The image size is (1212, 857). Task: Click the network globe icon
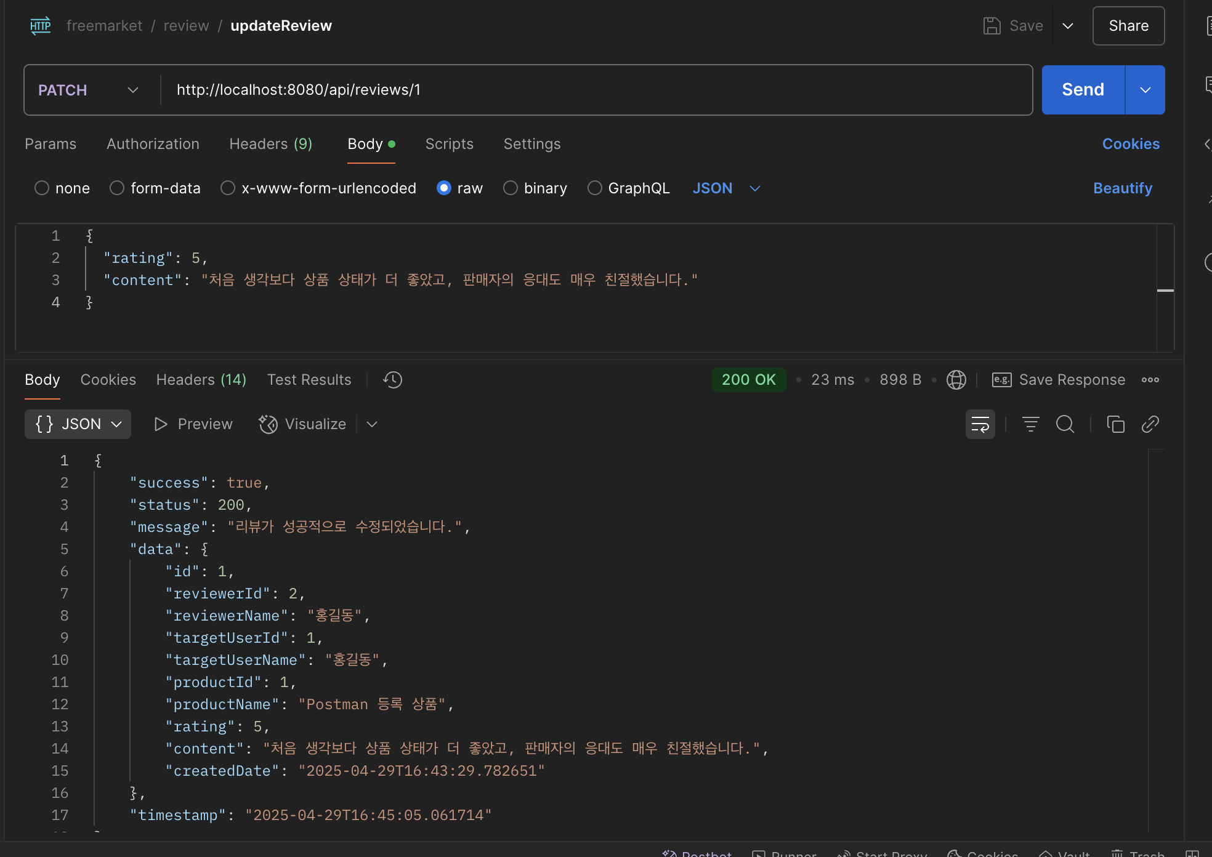(956, 380)
